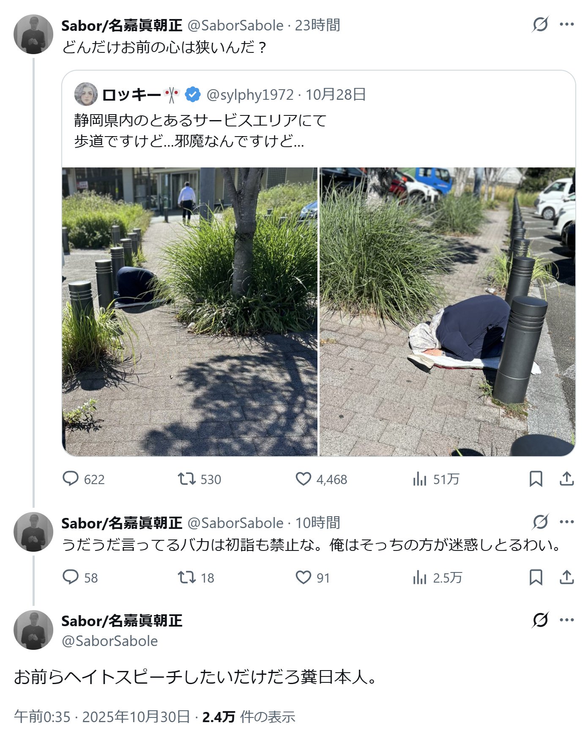The height and width of the screenshot is (731, 588).
Task: Repost the tweet with 18 reposts
Action: [196, 578]
